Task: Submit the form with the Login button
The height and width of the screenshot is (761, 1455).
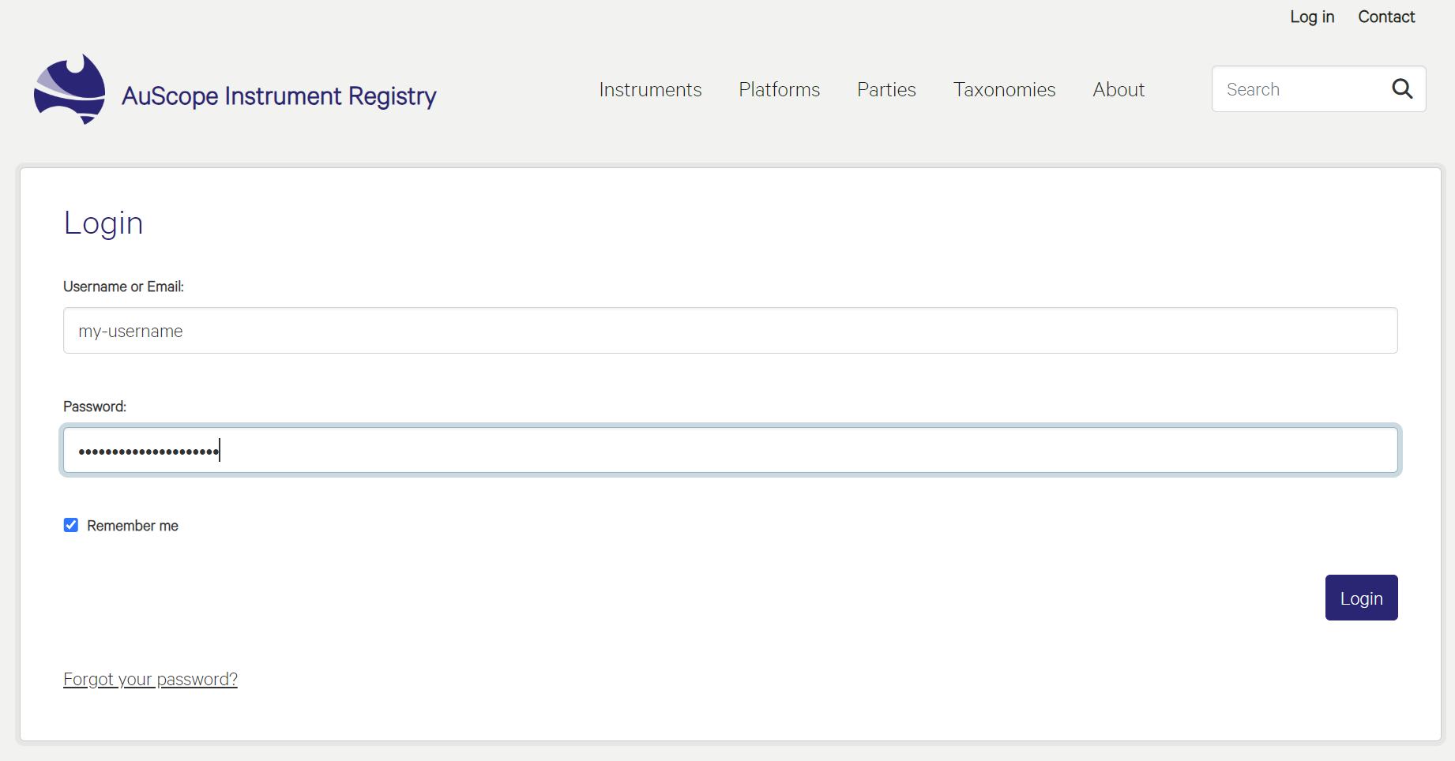Action: tap(1361, 598)
